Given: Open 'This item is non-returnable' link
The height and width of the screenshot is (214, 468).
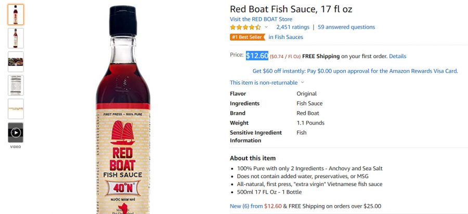Looking at the screenshot, I should [x=264, y=83].
